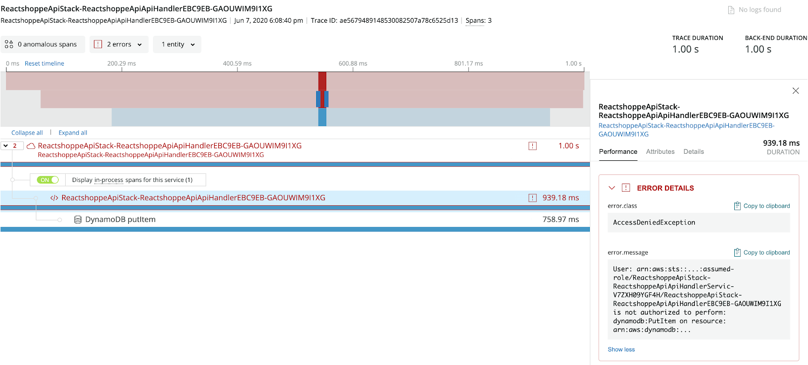Click Show less under error message

pos(621,349)
